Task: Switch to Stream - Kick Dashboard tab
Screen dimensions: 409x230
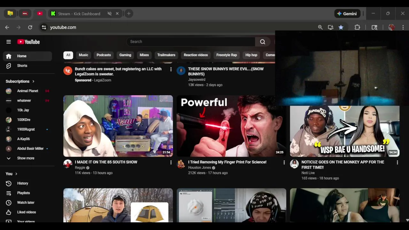Action: (x=79, y=14)
